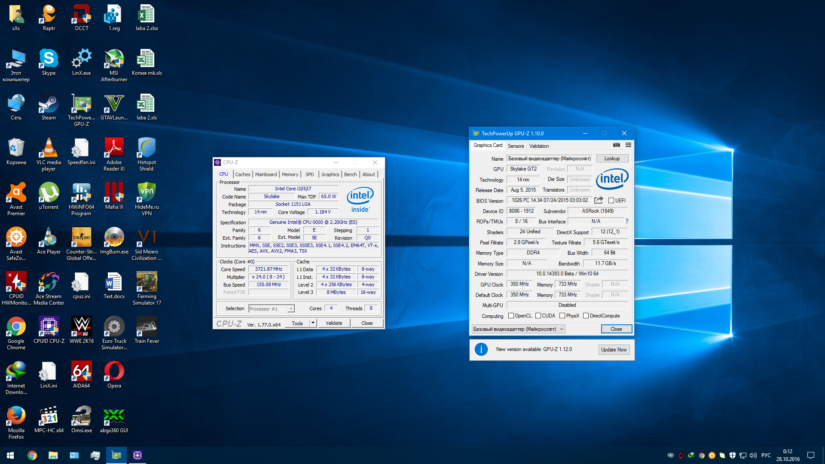Switch to the Mainboard tab in CPU-Z

[266, 174]
